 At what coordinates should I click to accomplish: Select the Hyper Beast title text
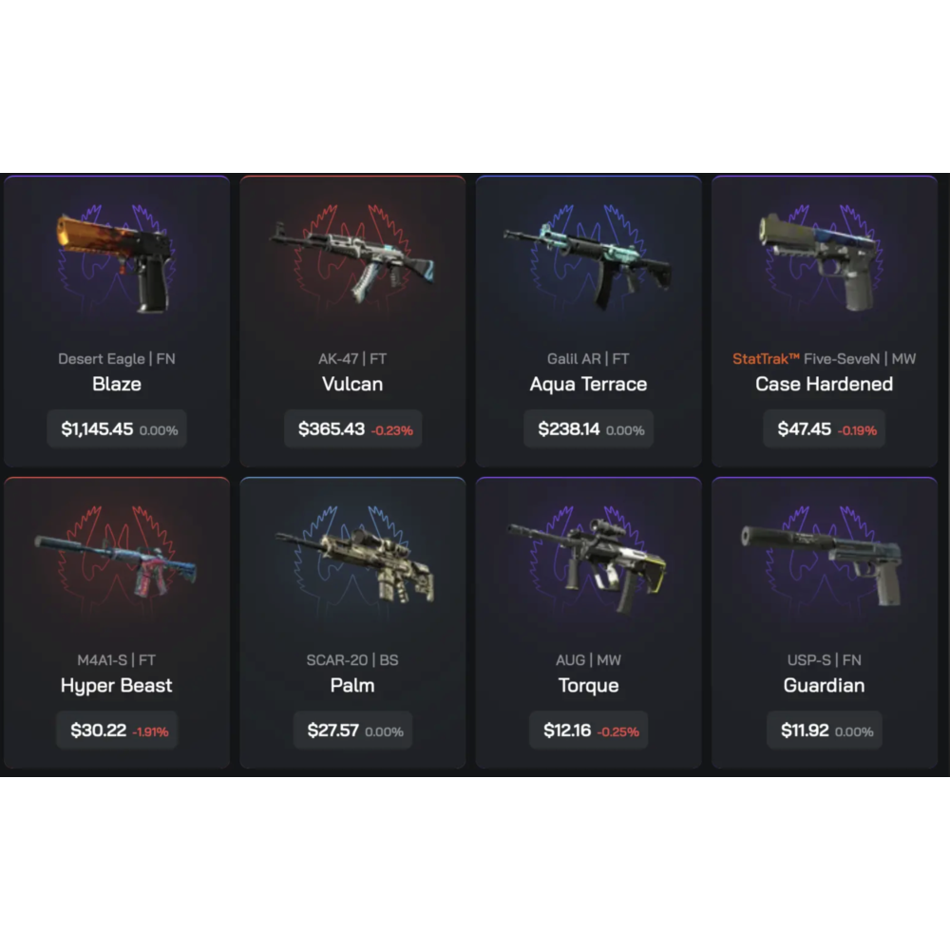coord(116,686)
